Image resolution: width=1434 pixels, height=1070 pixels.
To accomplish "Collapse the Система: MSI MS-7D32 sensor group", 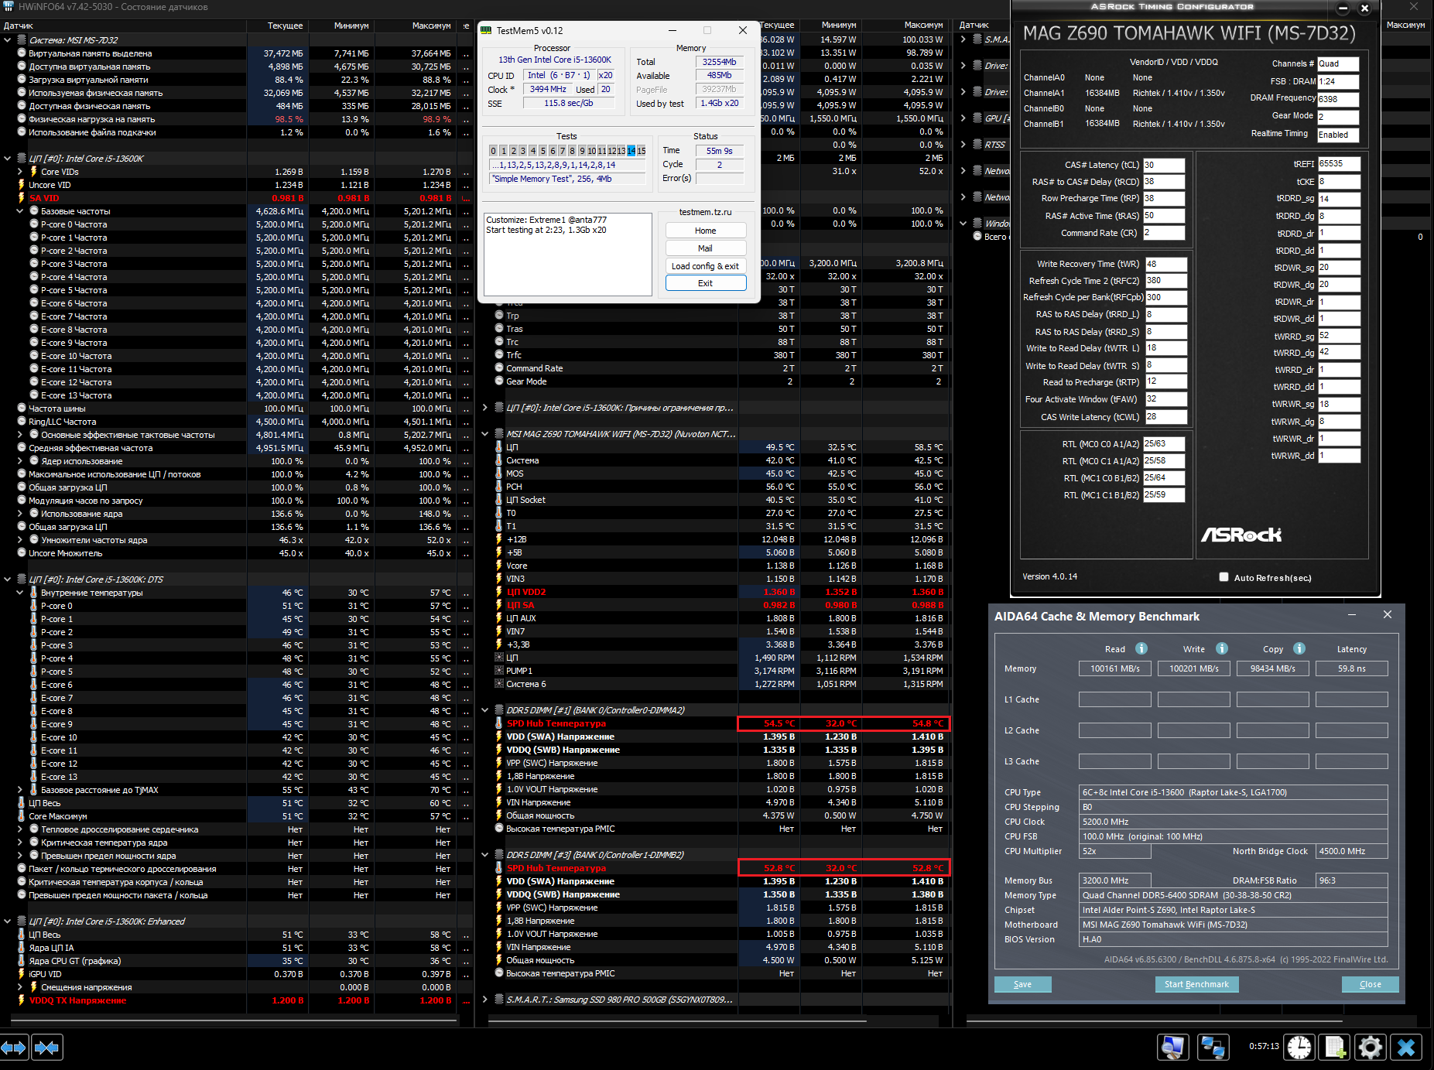I will pos(7,39).
